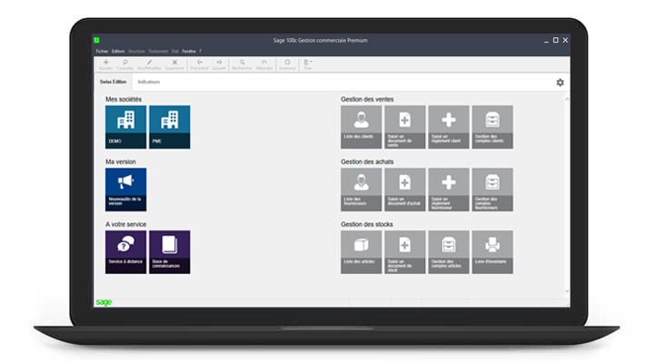Select Saisir un document de vente
The height and width of the screenshot is (363, 645).
(x=405, y=127)
